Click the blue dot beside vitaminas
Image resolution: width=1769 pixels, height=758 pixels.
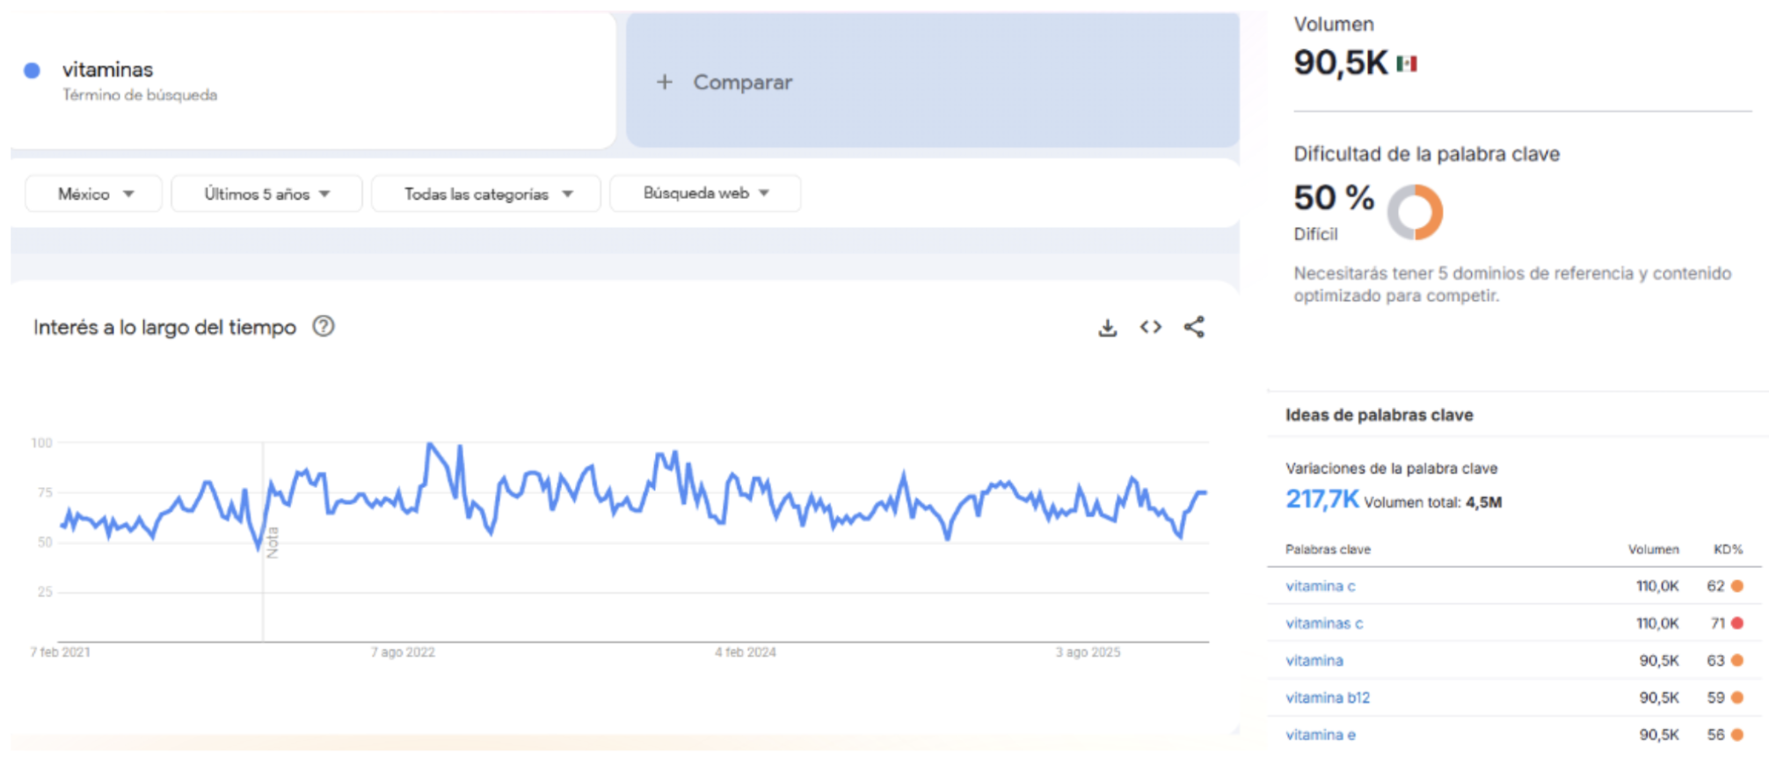[32, 70]
